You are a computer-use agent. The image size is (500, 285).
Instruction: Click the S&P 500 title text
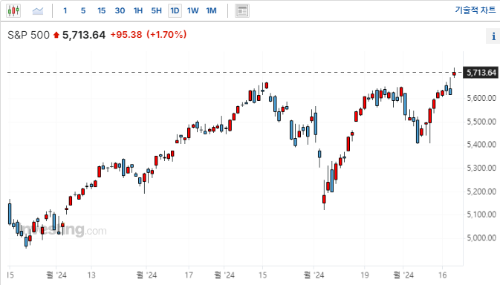tap(29, 35)
